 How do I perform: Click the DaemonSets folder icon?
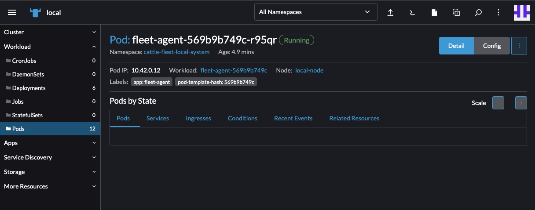coord(8,74)
